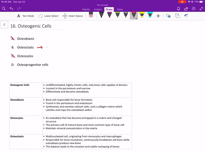Tap the screen recording indicator
The height and width of the screenshot is (153, 205).
(182, 2)
